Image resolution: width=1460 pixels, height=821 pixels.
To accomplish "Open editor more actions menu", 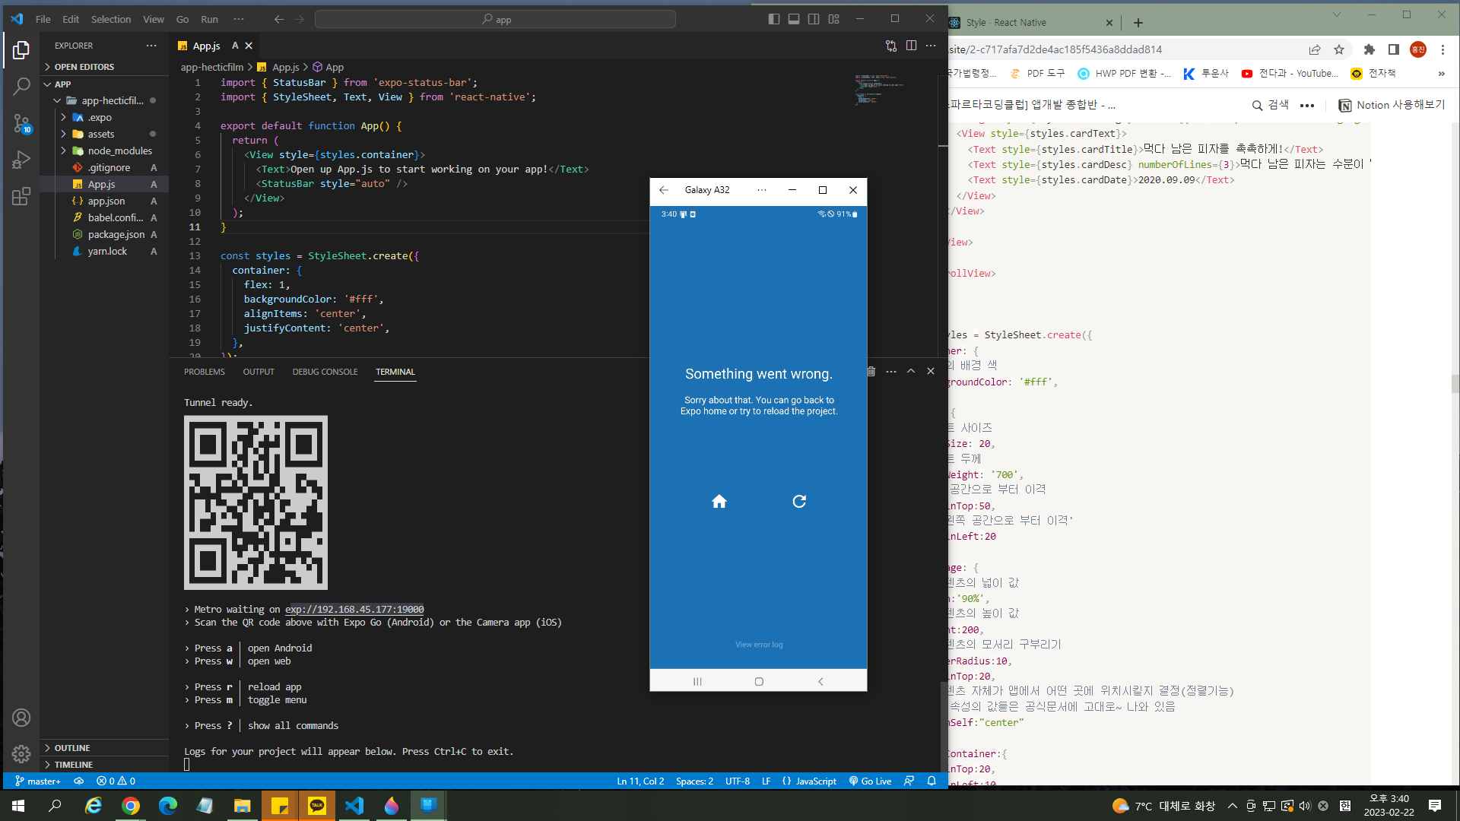I will click(931, 46).
